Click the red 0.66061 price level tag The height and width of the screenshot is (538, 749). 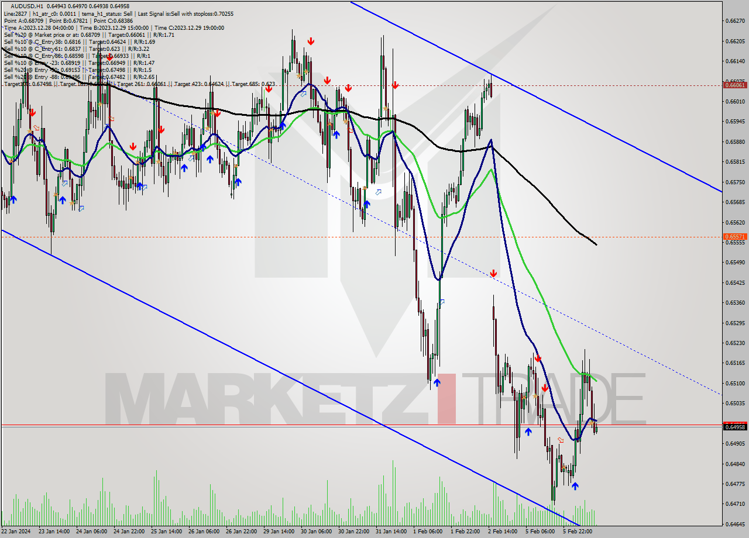point(735,85)
